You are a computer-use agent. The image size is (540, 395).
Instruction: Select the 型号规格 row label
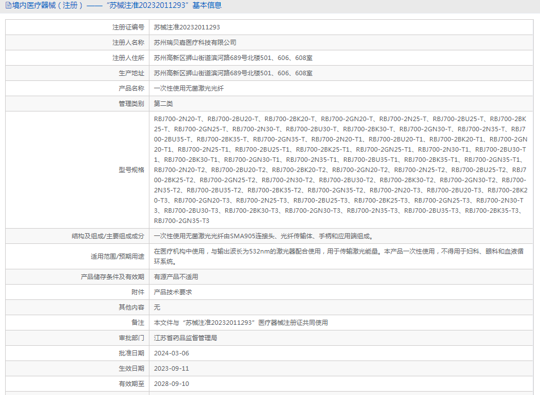coord(131,170)
